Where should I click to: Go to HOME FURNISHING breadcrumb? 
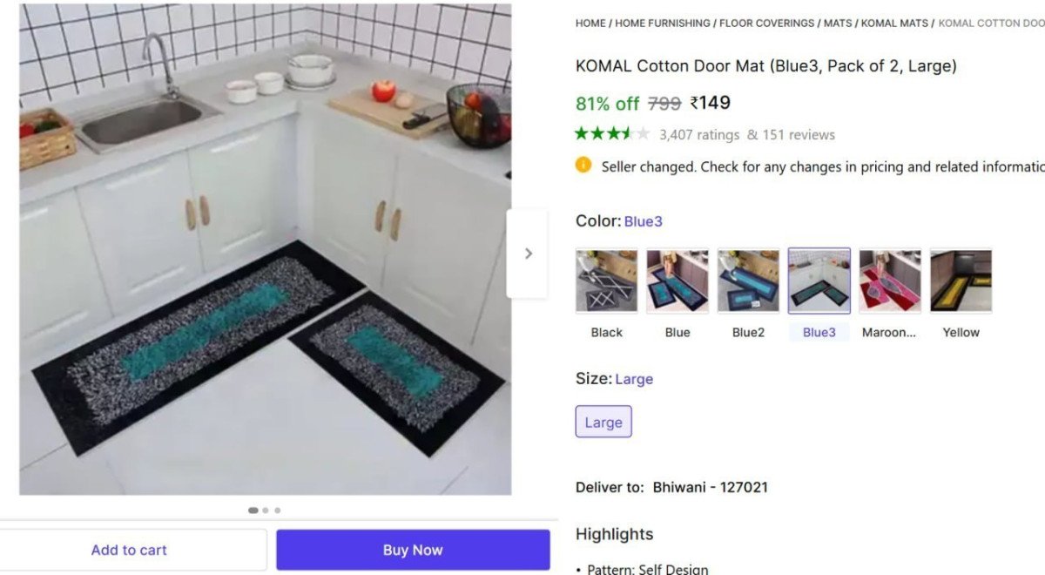coord(663,24)
